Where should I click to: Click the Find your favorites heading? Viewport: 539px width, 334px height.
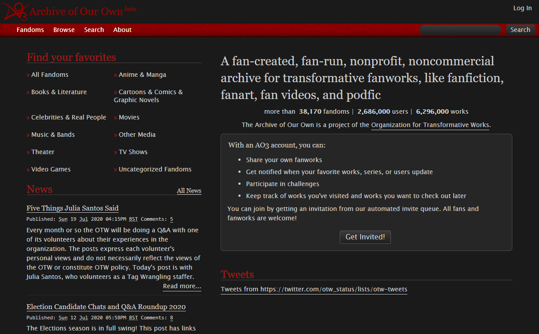tap(71, 57)
